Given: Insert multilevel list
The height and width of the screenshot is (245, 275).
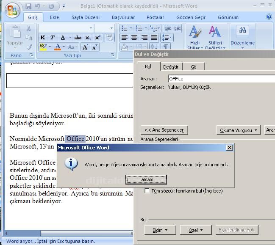Looking at the screenshot, I should (153, 28).
